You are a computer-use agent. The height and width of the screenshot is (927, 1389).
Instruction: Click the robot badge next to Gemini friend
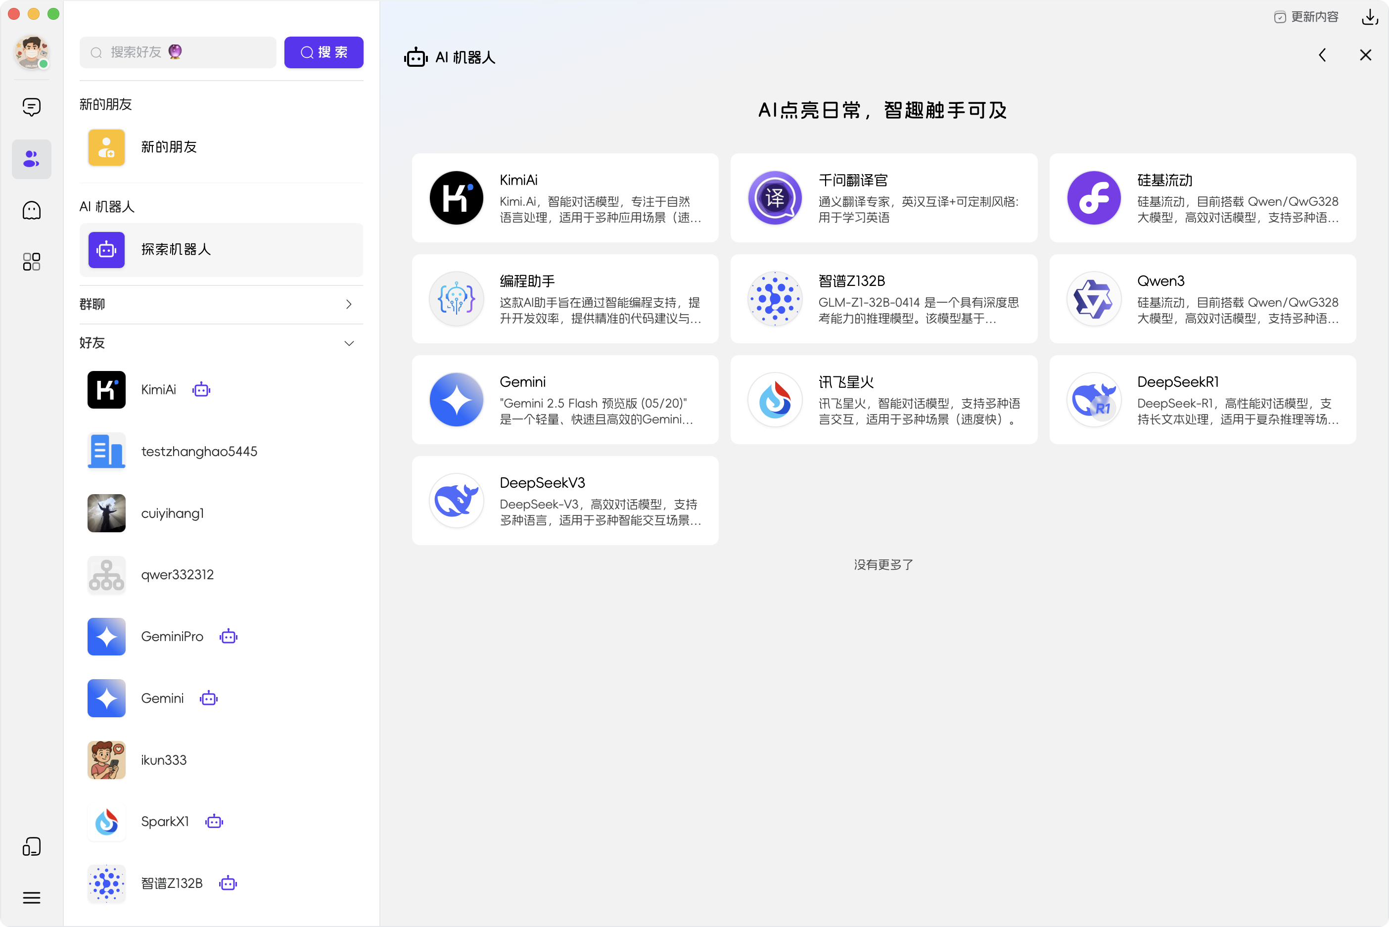tap(209, 698)
